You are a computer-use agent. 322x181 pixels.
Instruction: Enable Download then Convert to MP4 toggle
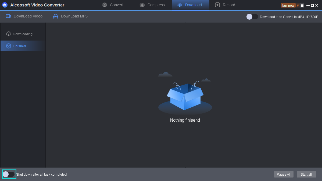pyautogui.click(x=252, y=17)
